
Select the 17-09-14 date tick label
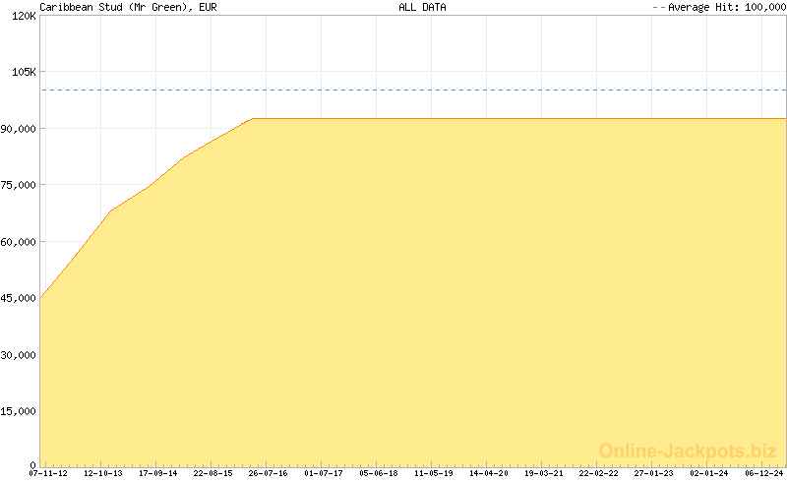pos(158,473)
